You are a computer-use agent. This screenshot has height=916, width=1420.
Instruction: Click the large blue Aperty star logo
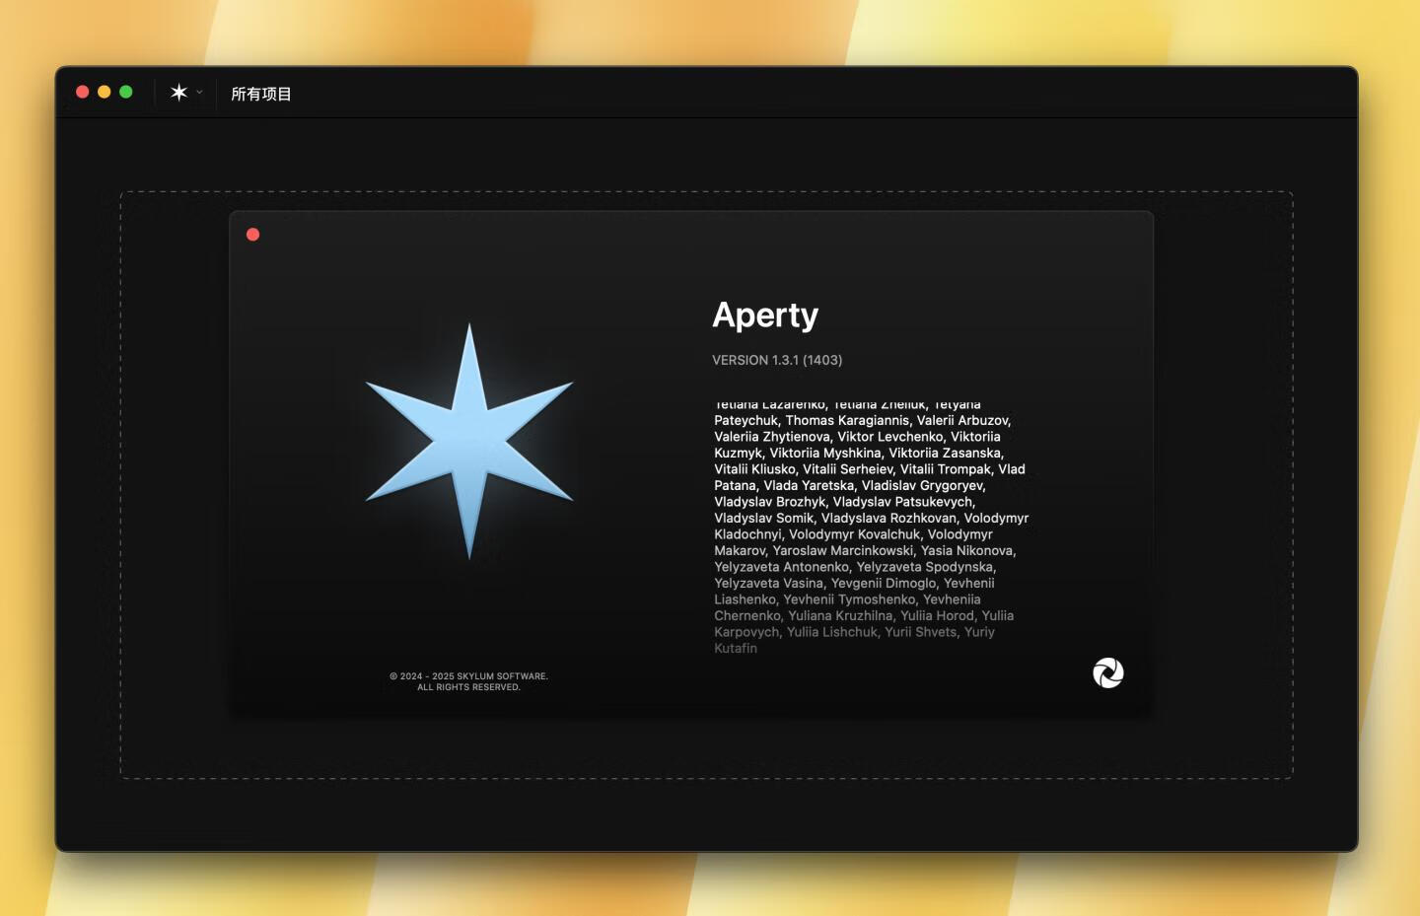pyautogui.click(x=469, y=441)
